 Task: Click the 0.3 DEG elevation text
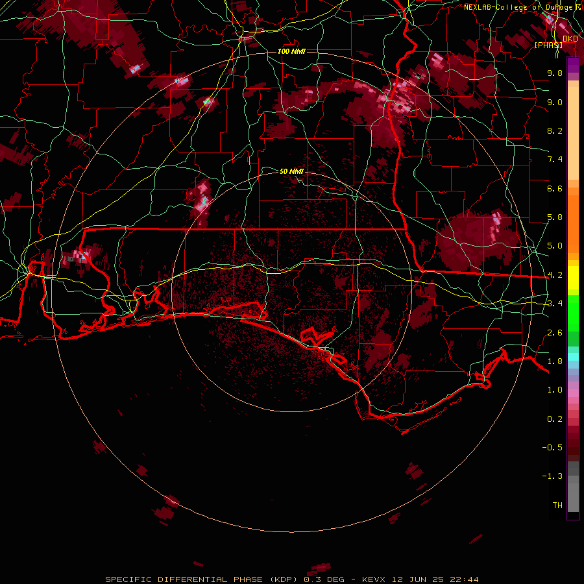click(x=324, y=579)
